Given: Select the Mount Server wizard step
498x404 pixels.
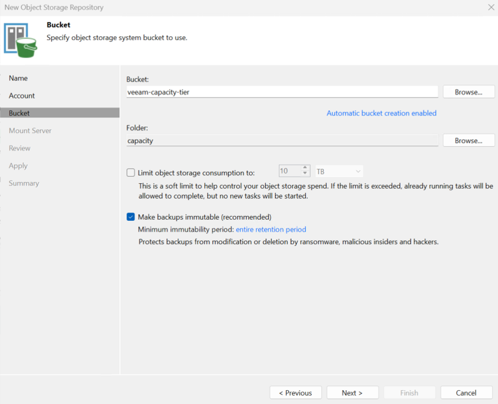Looking at the screenshot, I should coord(30,130).
